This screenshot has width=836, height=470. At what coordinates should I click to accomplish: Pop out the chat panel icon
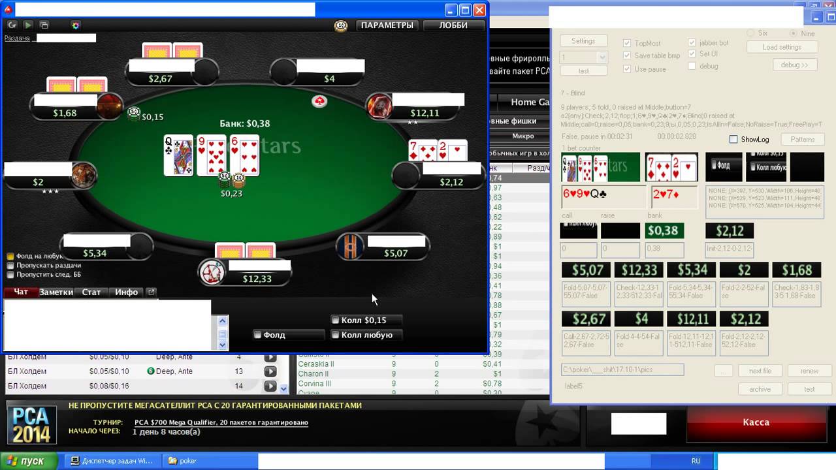pos(152,292)
